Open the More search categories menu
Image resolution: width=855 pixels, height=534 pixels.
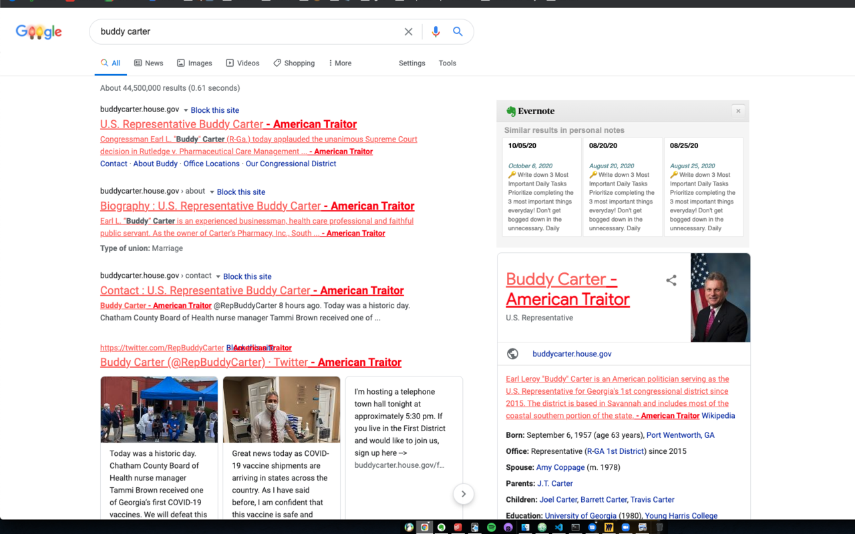point(340,63)
